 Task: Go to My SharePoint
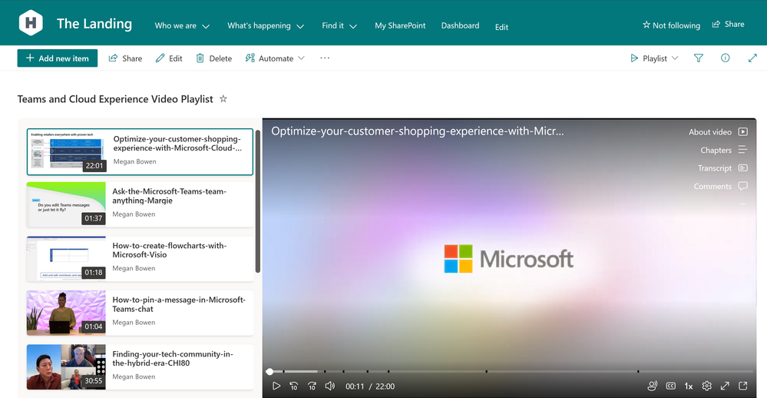[x=400, y=25]
